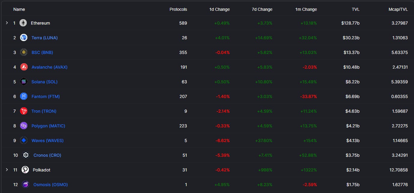Click Avalanche's 1m change -2.03%

309,67
